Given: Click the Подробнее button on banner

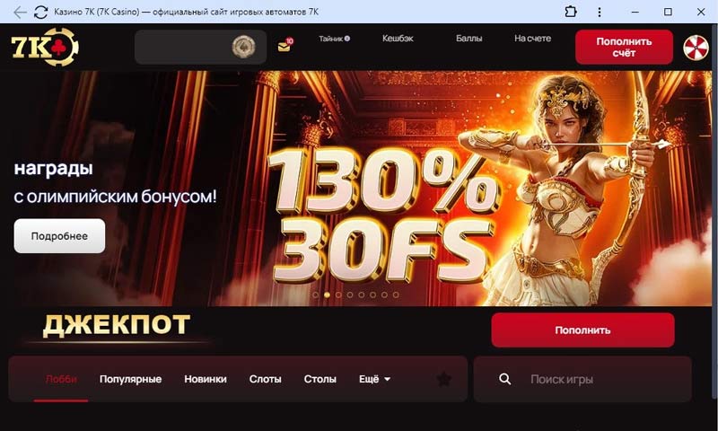Looking at the screenshot, I should (x=59, y=236).
